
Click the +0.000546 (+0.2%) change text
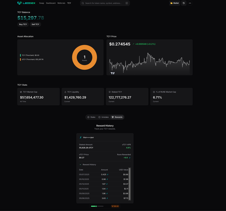(145, 44)
